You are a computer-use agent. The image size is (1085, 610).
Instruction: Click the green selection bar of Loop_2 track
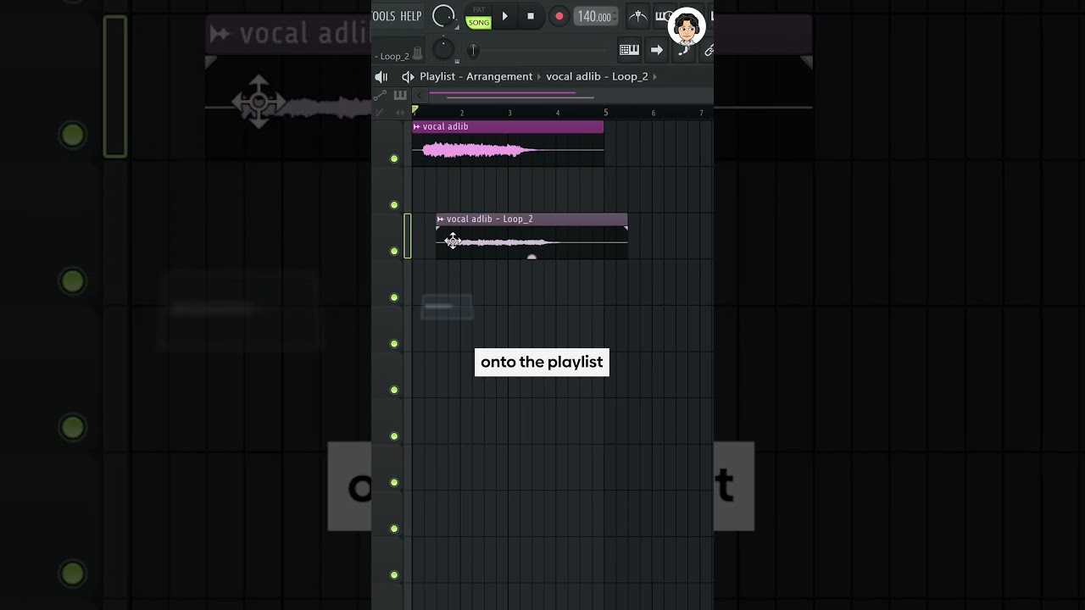(408, 236)
